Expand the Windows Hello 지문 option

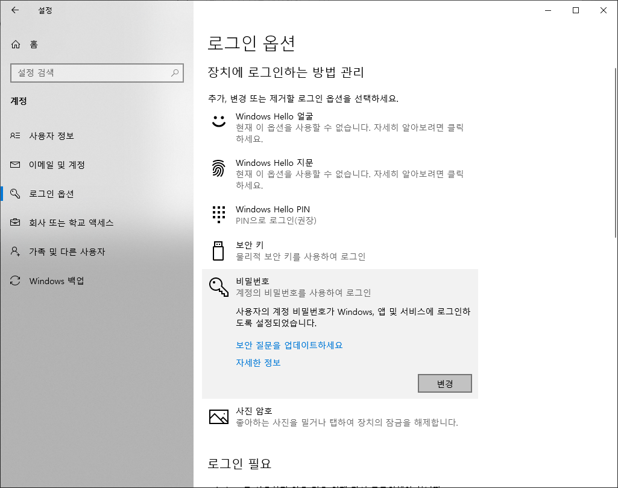point(339,174)
